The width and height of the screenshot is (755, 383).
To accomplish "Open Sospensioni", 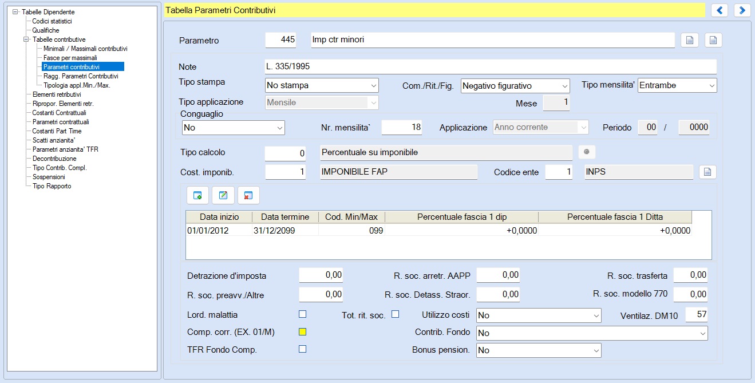I will click(49, 177).
